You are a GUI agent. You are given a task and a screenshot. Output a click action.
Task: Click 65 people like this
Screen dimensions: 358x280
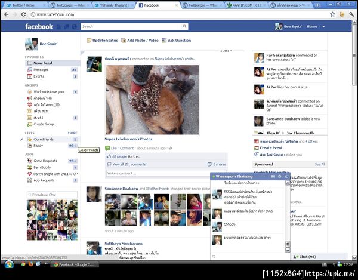coord(126,156)
